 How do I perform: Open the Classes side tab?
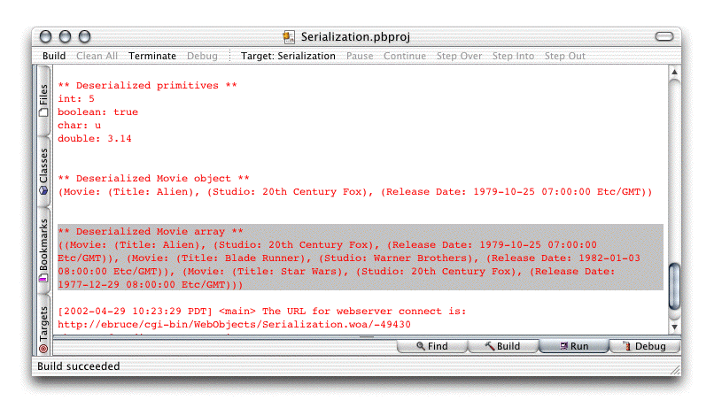43,172
